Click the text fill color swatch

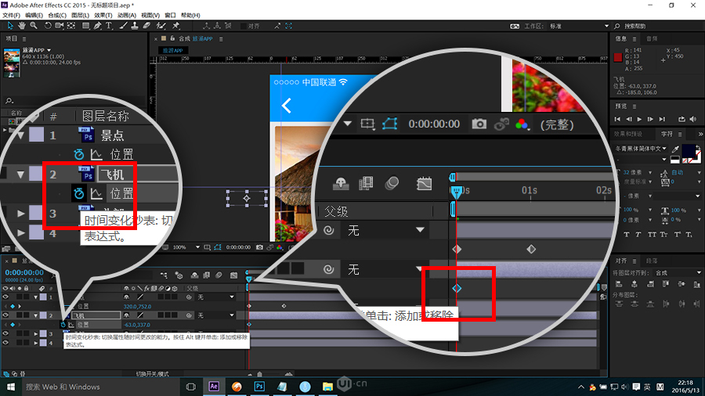point(687,149)
